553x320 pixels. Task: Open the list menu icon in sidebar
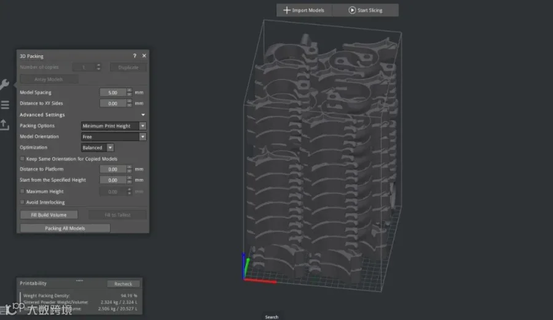(x=5, y=105)
